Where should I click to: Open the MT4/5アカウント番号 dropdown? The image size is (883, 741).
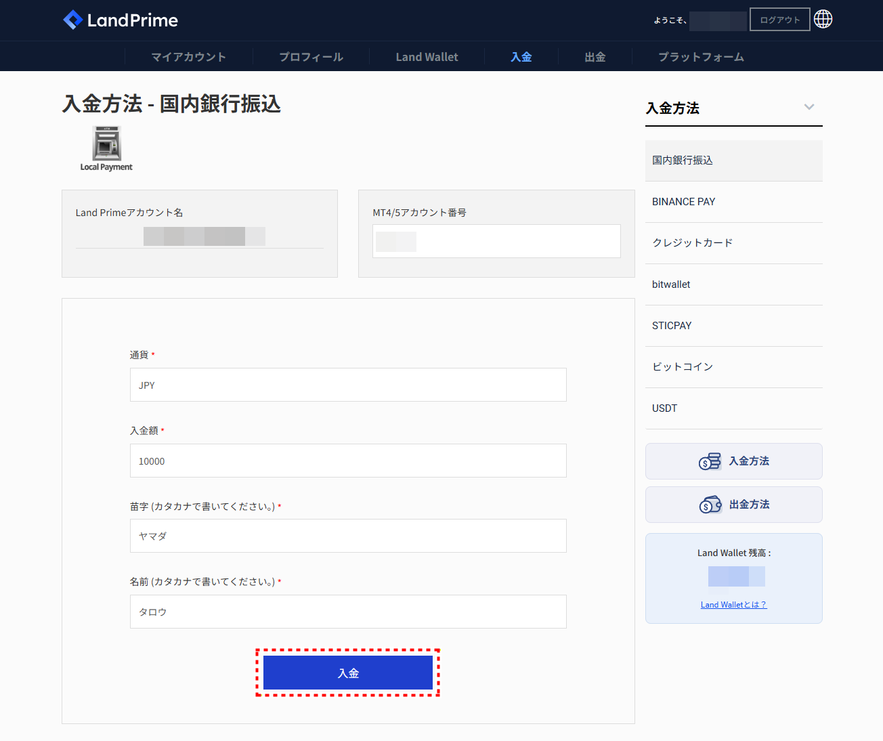coord(496,241)
